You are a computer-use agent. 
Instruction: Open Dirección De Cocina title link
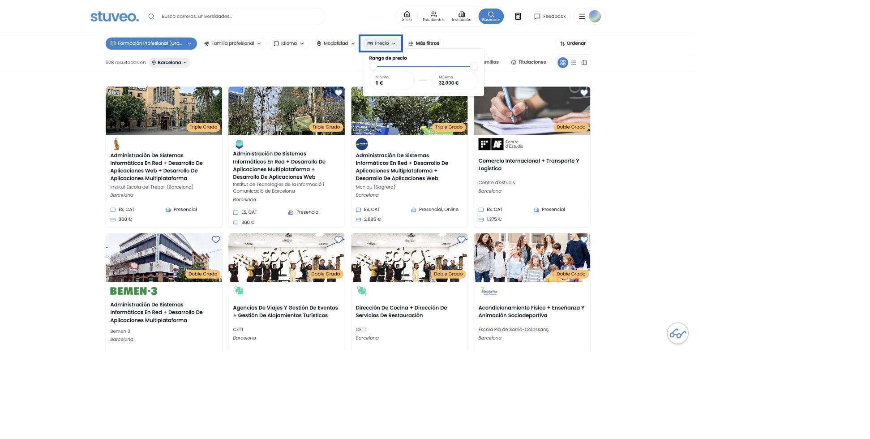pyautogui.click(x=401, y=311)
